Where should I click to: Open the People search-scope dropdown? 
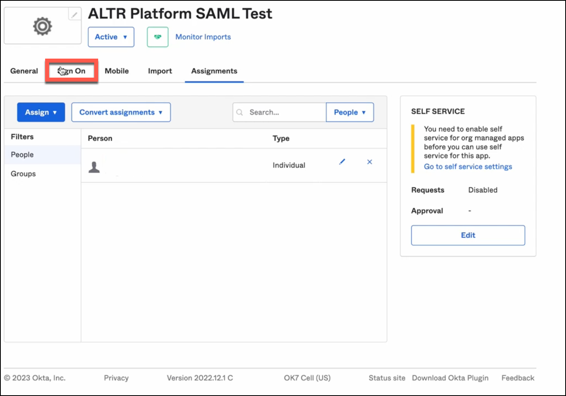(350, 112)
